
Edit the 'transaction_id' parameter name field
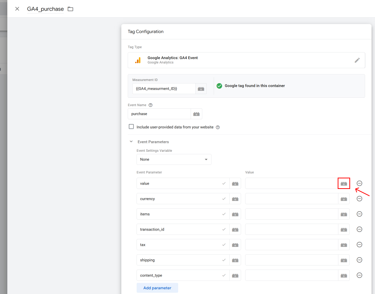point(183,229)
